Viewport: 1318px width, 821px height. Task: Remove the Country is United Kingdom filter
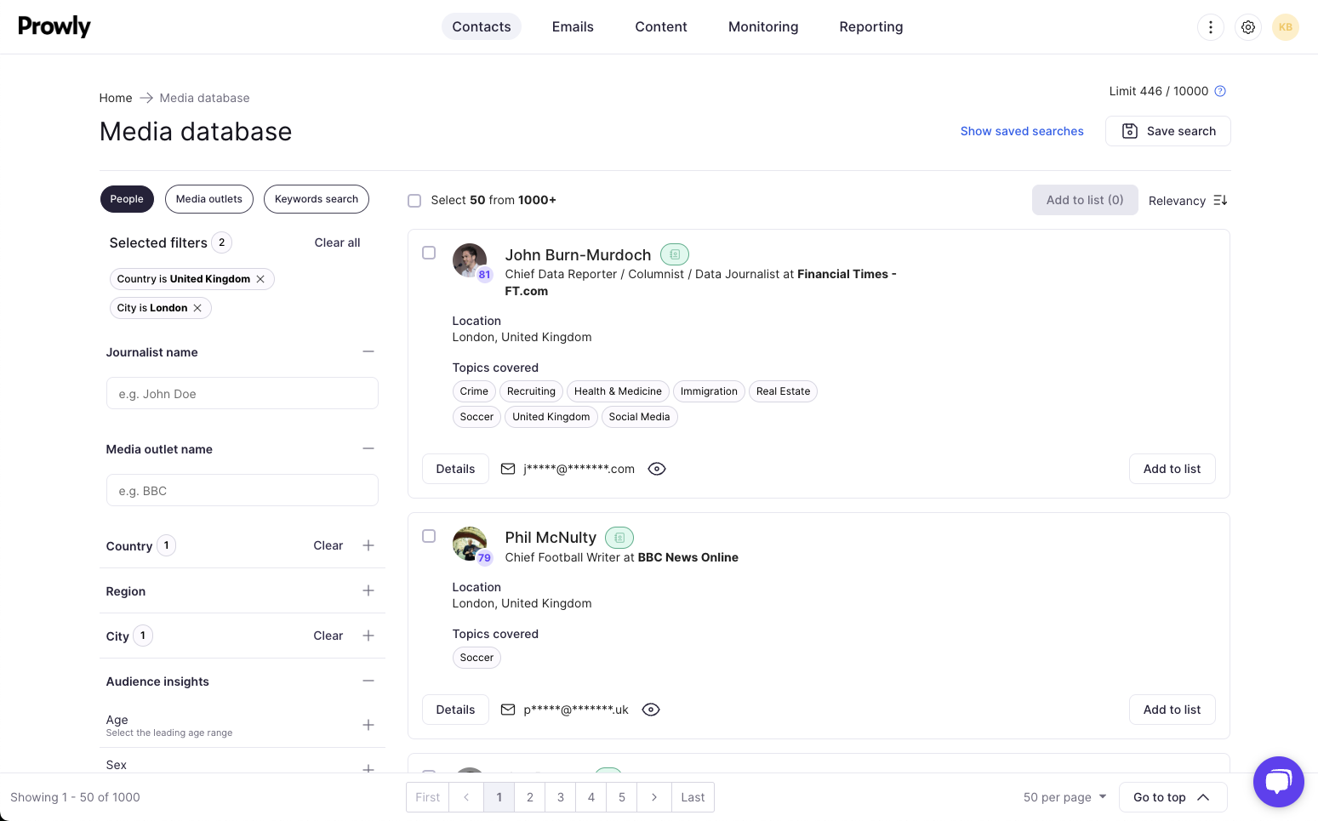(260, 279)
